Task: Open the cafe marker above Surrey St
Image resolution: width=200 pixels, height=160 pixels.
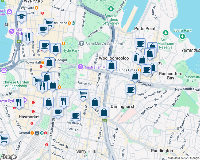Action: tap(130, 90)
